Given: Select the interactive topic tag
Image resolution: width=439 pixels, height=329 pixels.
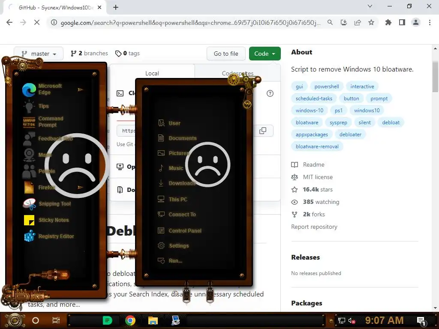Looking at the screenshot, I should pyautogui.click(x=362, y=87).
